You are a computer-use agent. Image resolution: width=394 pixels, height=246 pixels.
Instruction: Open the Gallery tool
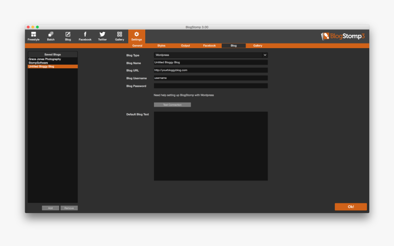click(120, 36)
